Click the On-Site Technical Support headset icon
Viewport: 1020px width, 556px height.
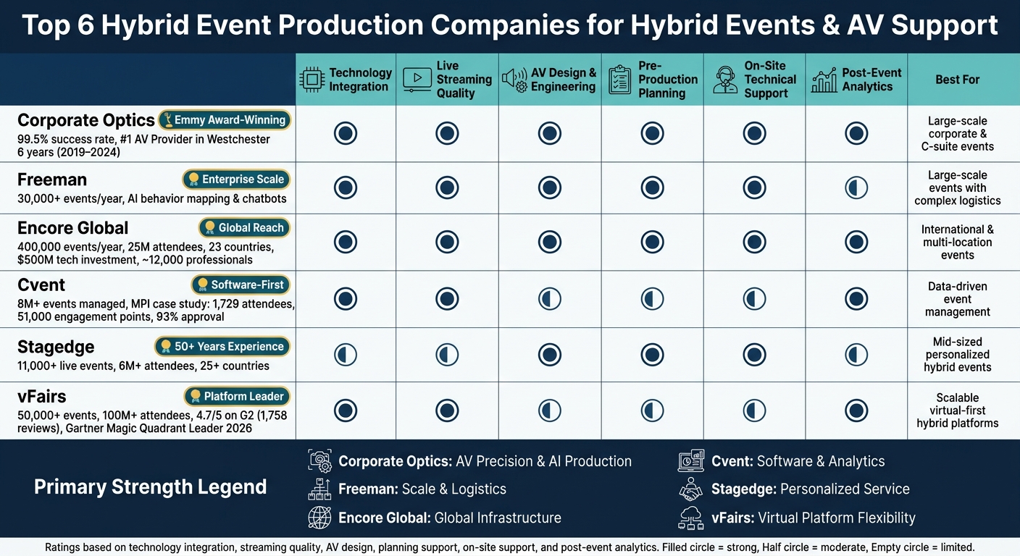tap(725, 80)
